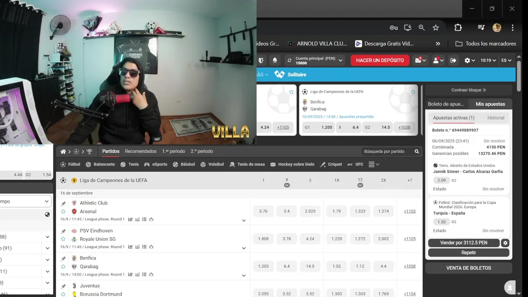Open the Chrome extensions puzzle icon
The image size is (528, 297).
tap(458, 28)
